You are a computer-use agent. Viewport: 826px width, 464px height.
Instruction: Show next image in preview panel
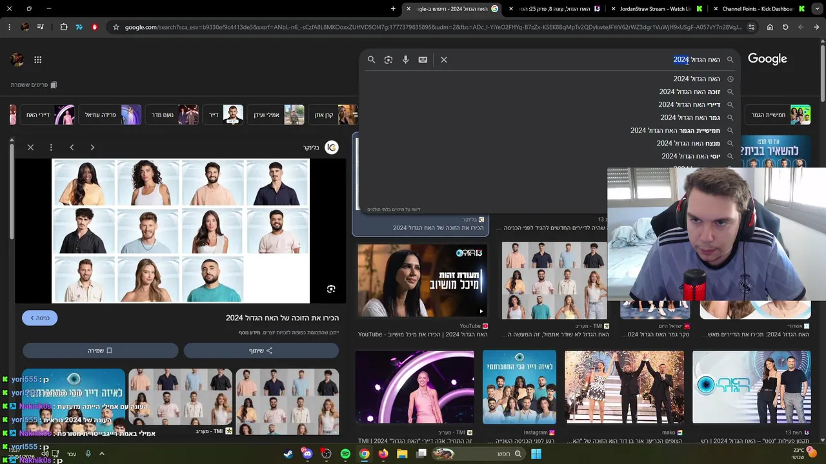(x=92, y=147)
